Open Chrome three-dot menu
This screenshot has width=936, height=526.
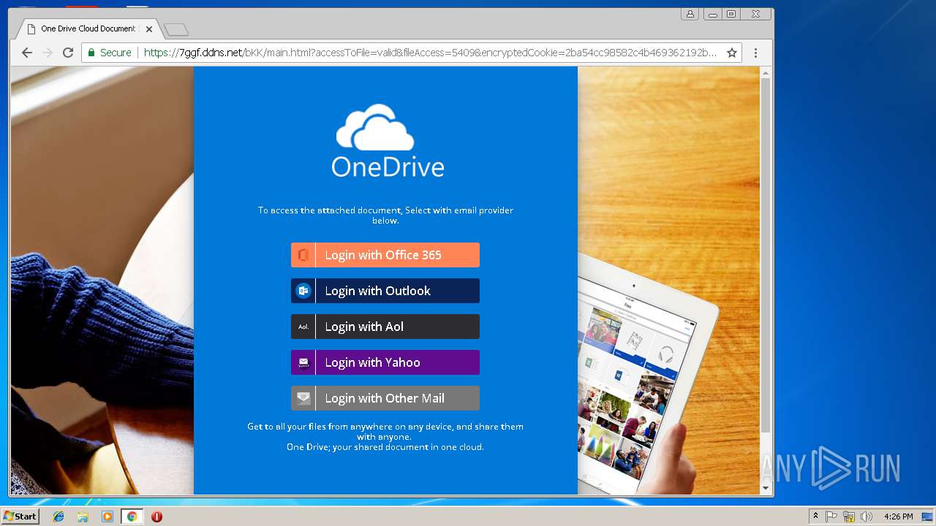755,53
